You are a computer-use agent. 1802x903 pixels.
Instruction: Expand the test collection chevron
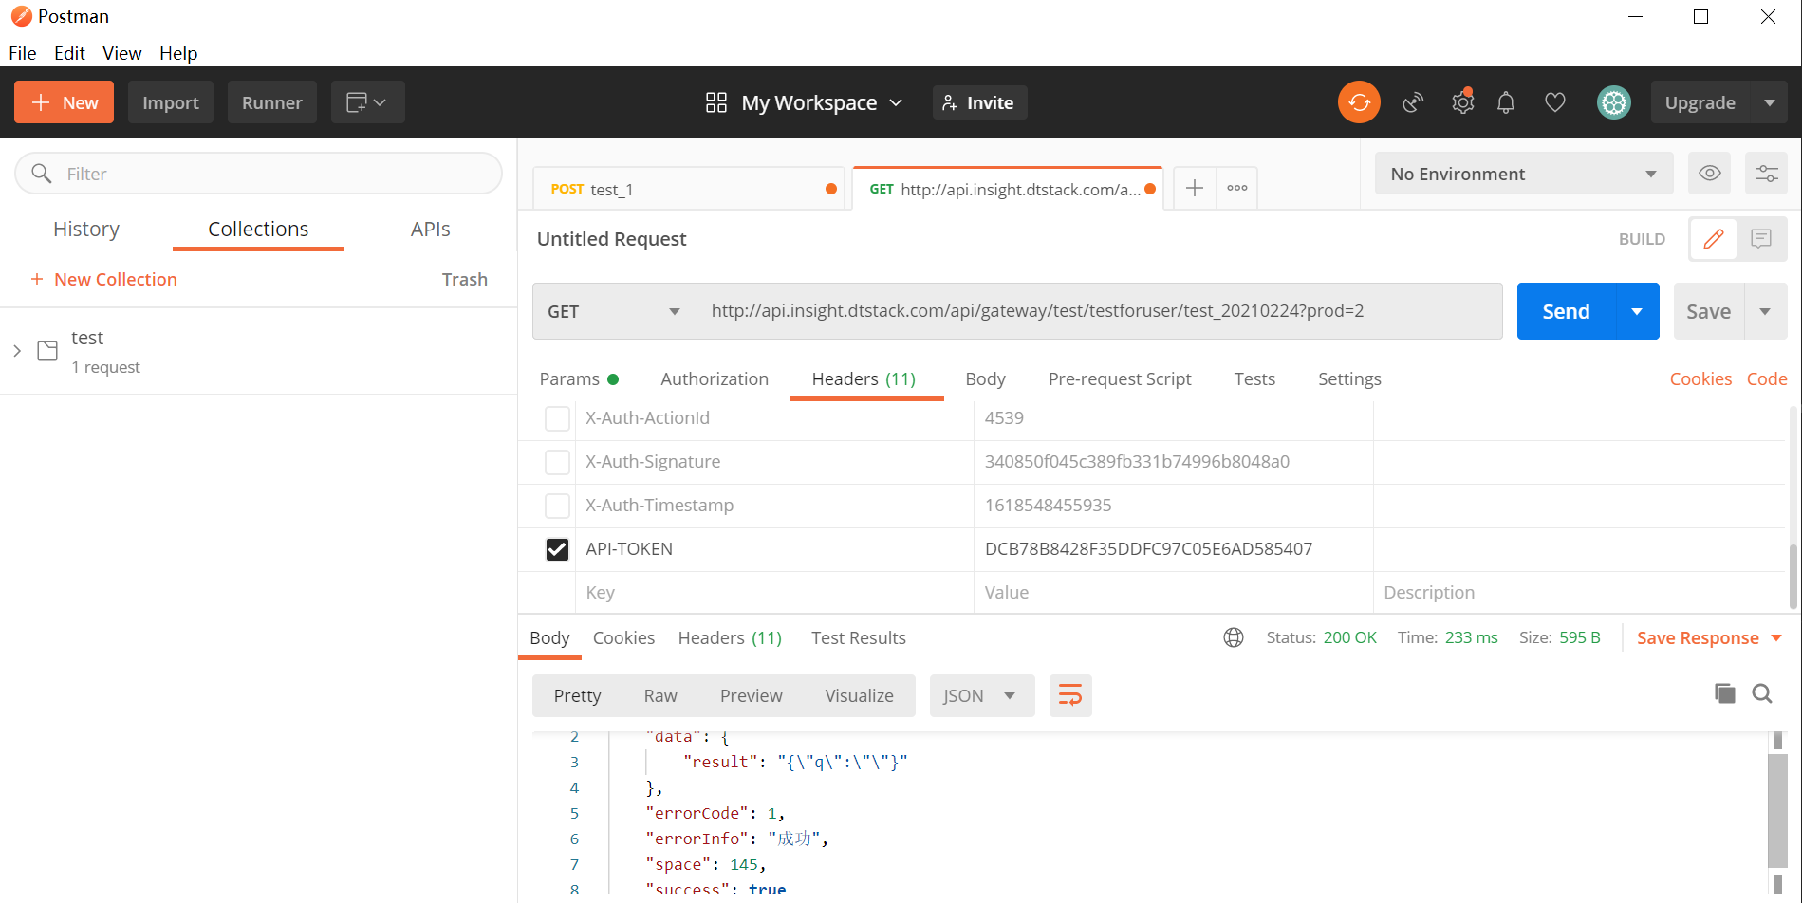click(17, 351)
